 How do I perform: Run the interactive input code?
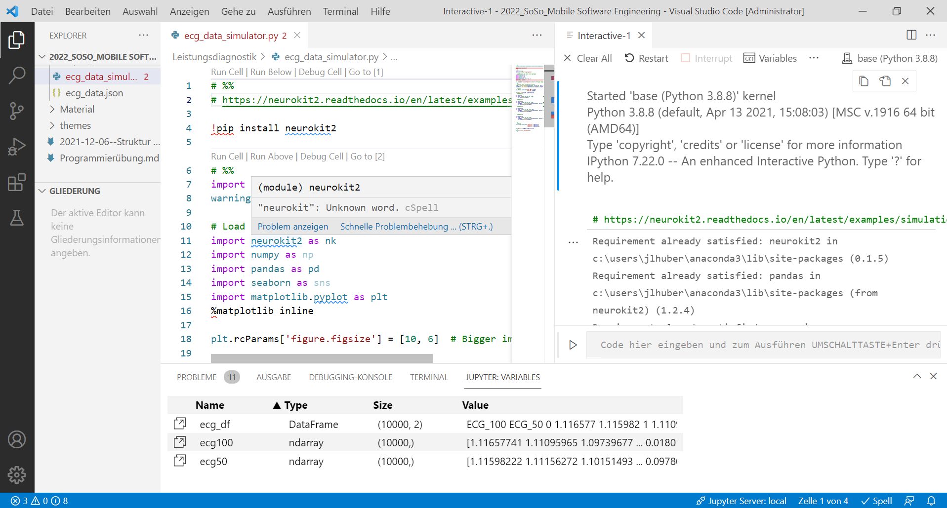573,345
